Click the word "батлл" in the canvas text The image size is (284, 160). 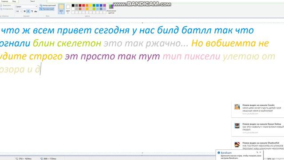click(197, 30)
